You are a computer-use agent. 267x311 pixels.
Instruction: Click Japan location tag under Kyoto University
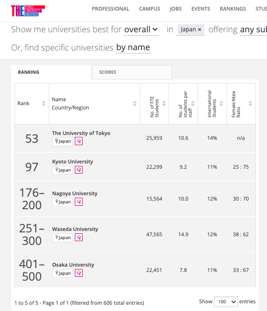pyautogui.click(x=63, y=170)
